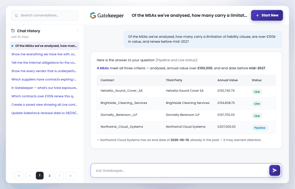Click third party Brightside Cleaning Services
Image resolution: width=295 pixels, height=189 pixels.
click(x=187, y=103)
